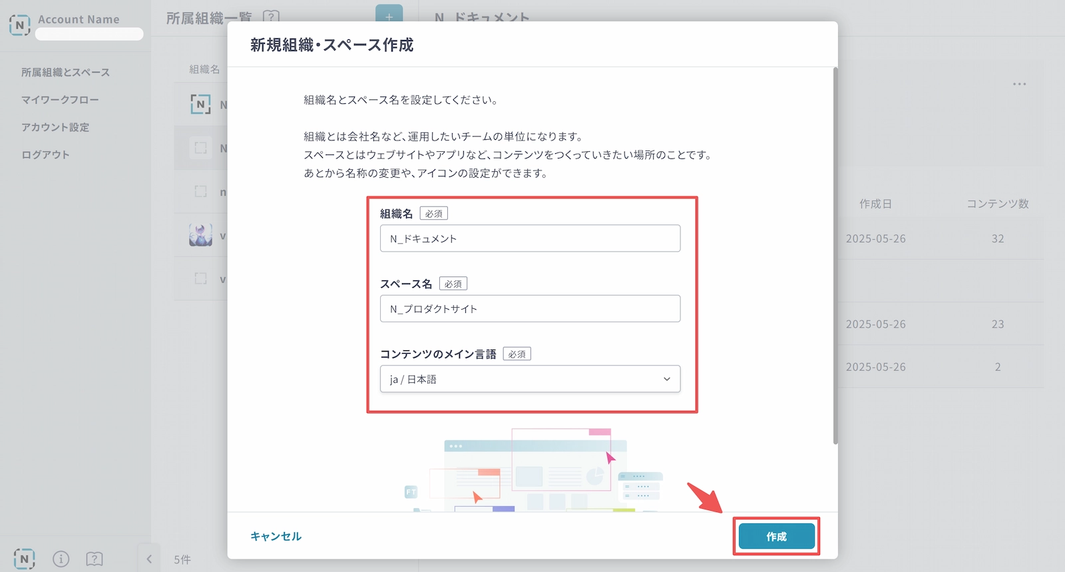Click the help icon beside 所属組織一覧

tap(271, 17)
